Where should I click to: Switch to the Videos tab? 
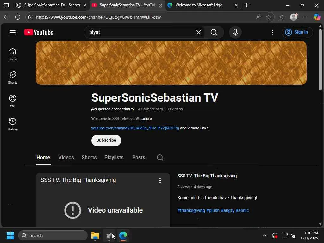pos(66,158)
